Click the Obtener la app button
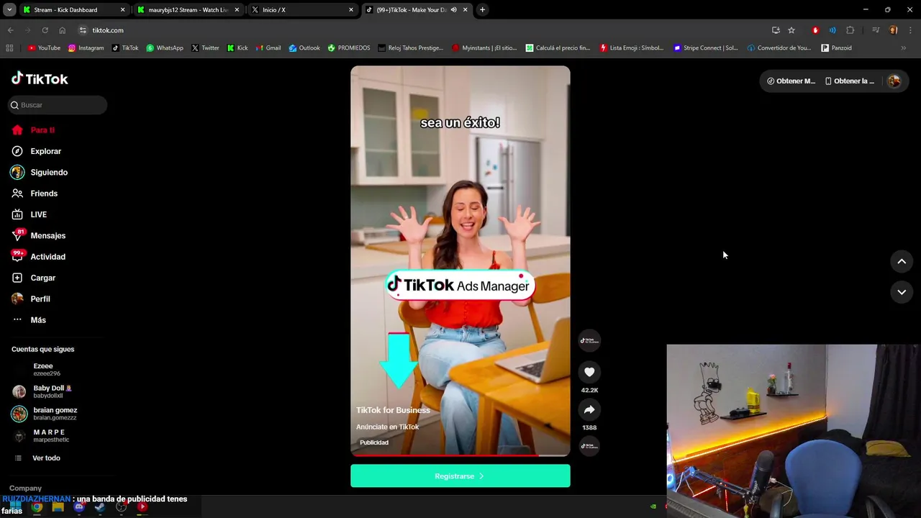The width and height of the screenshot is (921, 518). click(850, 81)
